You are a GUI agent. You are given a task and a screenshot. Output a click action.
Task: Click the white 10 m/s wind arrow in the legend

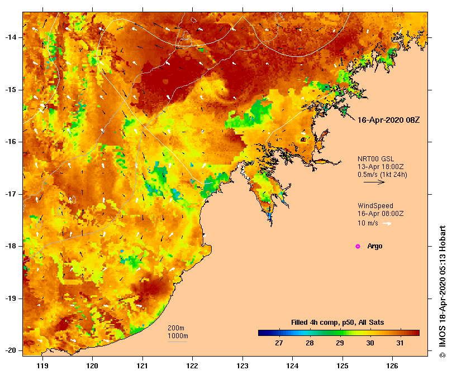pyautogui.click(x=387, y=224)
